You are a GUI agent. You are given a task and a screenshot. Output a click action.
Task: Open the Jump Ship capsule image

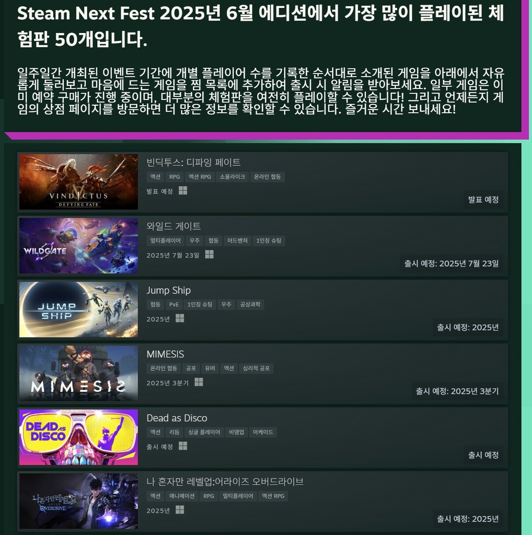78,310
